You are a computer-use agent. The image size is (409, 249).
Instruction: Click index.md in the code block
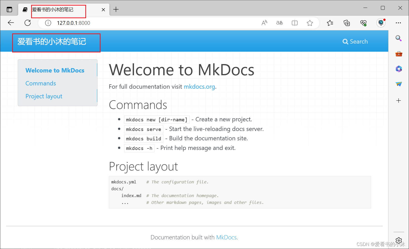click(x=131, y=196)
